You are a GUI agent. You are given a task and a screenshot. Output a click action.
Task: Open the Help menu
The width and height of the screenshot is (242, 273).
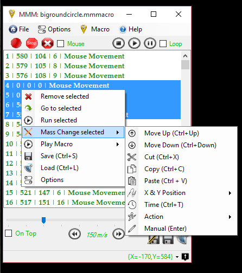coord(131,29)
